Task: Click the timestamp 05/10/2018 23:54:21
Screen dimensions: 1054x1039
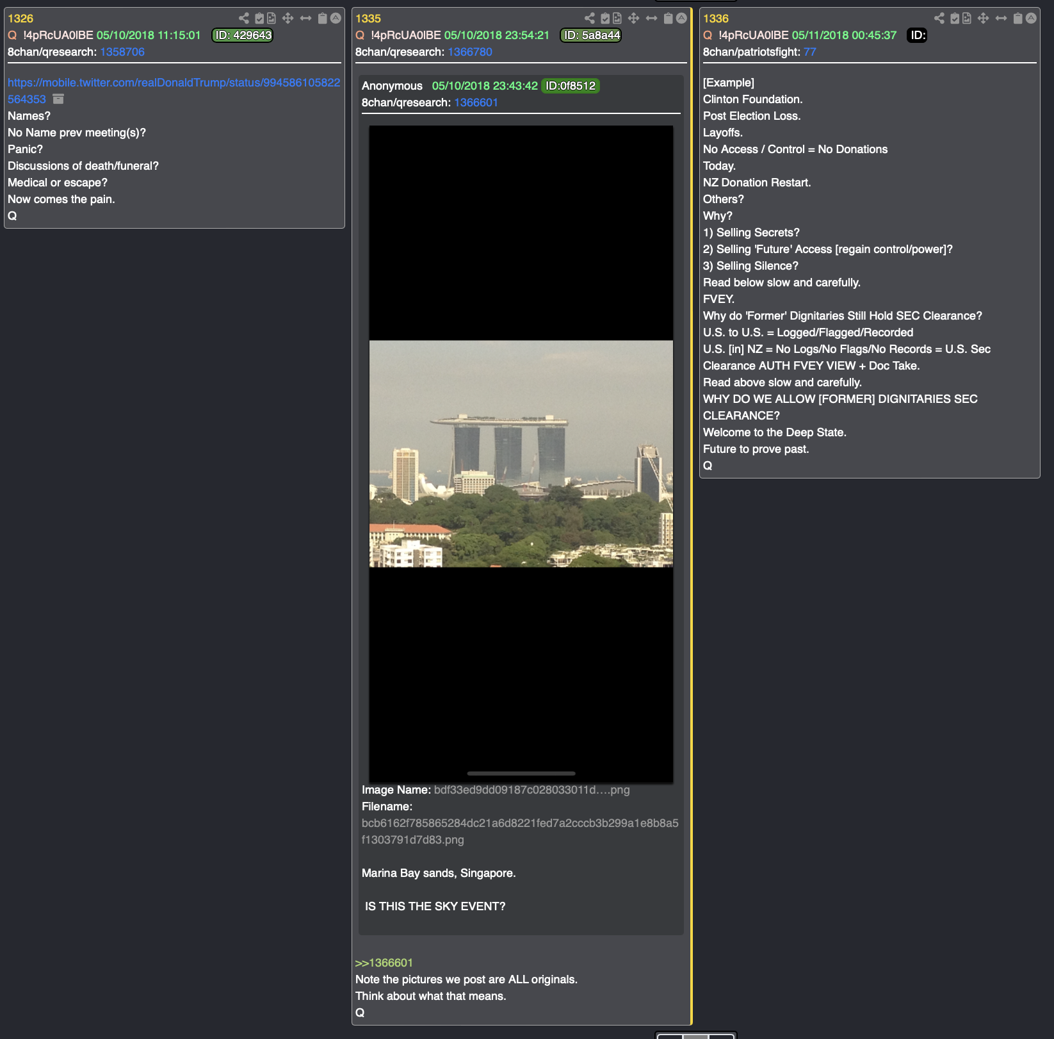Action: [497, 35]
